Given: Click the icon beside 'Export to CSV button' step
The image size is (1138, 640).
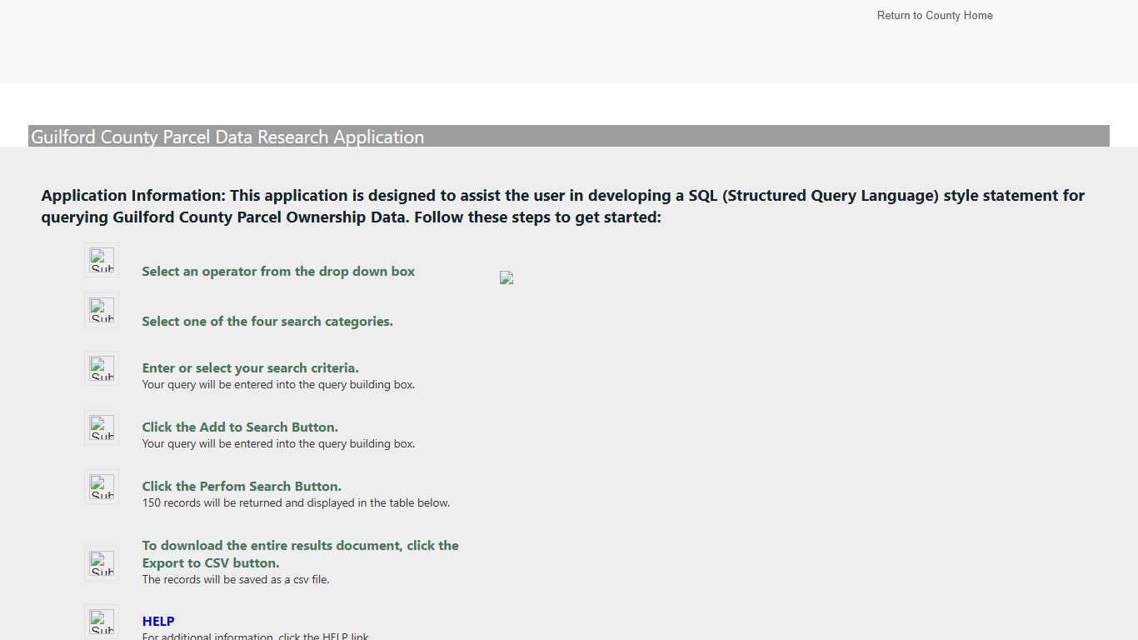Looking at the screenshot, I should [102, 563].
